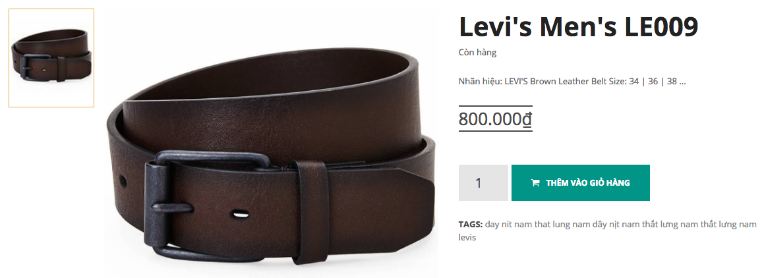764x278 pixels.
Task: Click size 38 in the description
Action: pyautogui.click(x=672, y=81)
